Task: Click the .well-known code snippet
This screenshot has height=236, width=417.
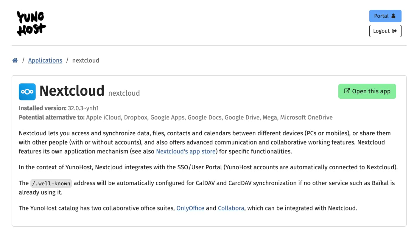Action: (51, 183)
